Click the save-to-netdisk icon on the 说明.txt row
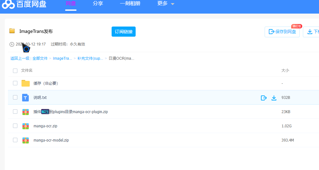 pyautogui.click(x=264, y=98)
